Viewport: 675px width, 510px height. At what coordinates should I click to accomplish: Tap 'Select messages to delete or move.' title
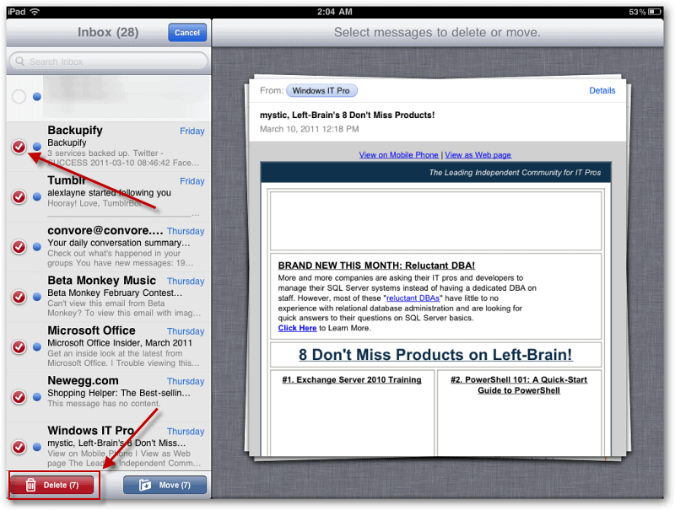(x=437, y=32)
